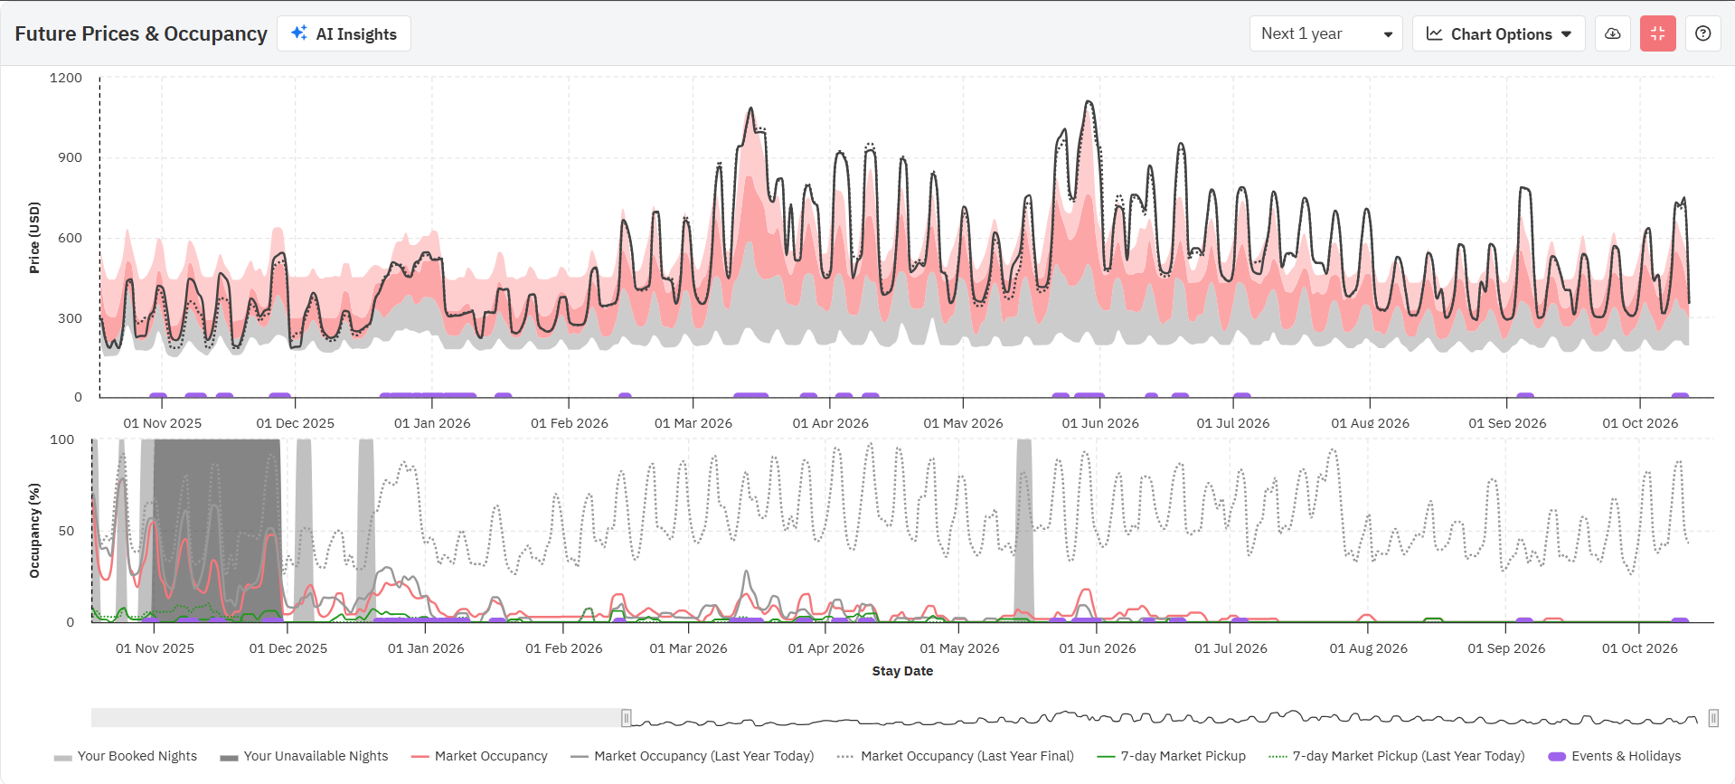Open the Next 1 year date range dropdown
This screenshot has width=1735, height=784.
pyautogui.click(x=1325, y=34)
